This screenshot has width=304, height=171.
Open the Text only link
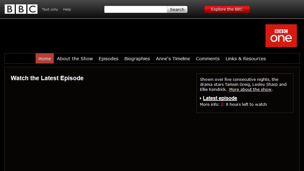point(50,9)
